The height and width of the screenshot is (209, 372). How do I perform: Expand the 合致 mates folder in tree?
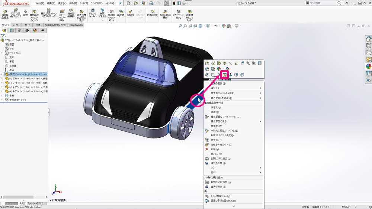click(x=2, y=95)
